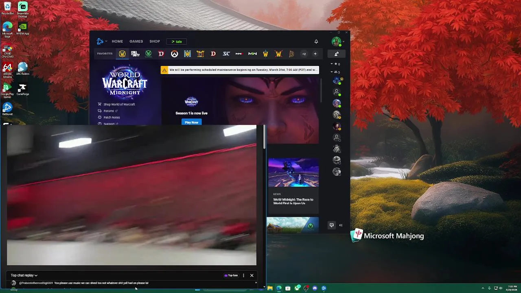Close the chat replay panel
521x293 pixels.
coord(252,276)
